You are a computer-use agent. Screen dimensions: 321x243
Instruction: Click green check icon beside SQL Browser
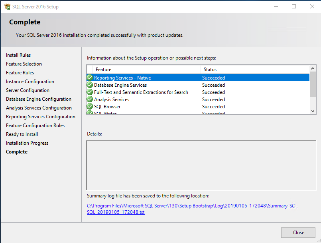(x=90, y=106)
